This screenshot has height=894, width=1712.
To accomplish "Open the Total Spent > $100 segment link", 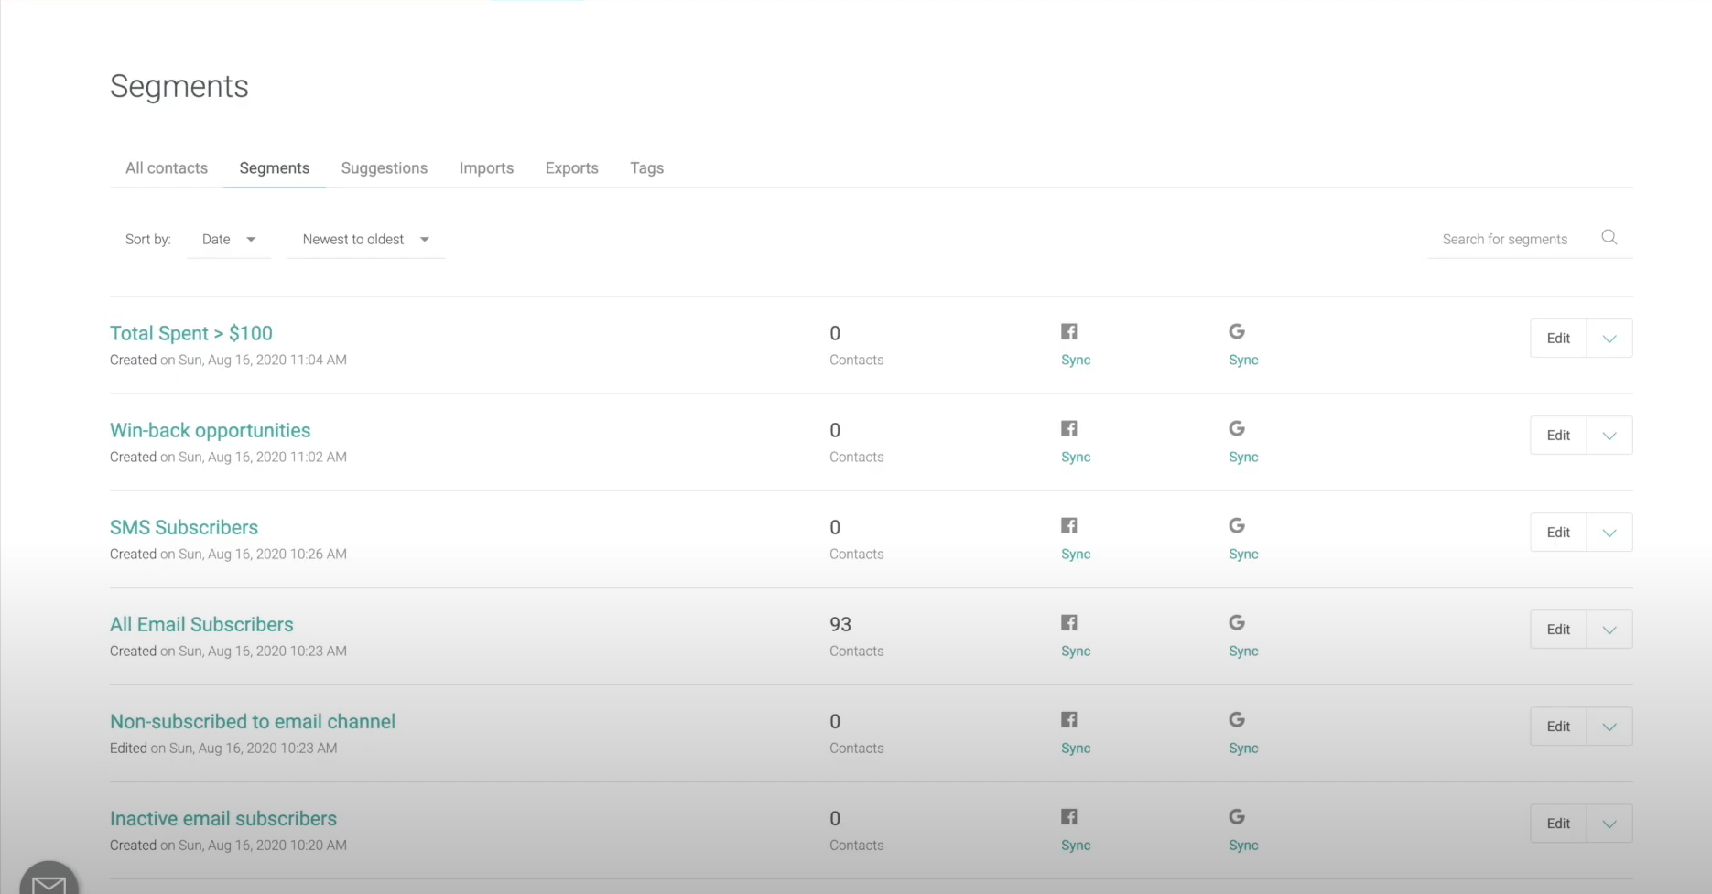I will (191, 333).
